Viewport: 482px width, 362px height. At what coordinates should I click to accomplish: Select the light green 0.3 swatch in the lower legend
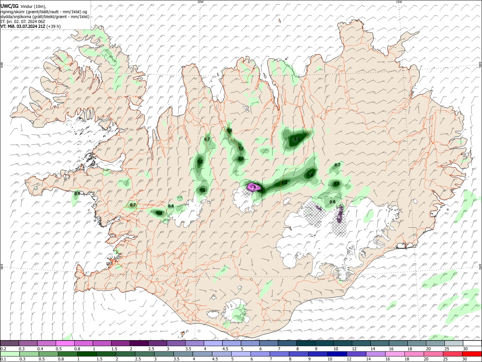coord(29,354)
